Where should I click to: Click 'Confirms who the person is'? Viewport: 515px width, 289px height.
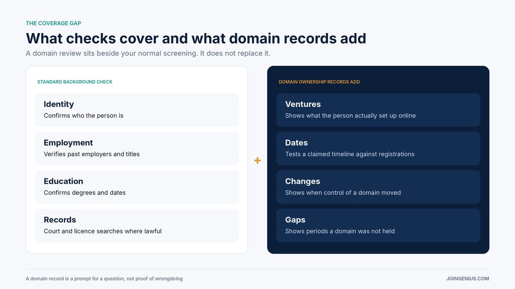point(83,116)
